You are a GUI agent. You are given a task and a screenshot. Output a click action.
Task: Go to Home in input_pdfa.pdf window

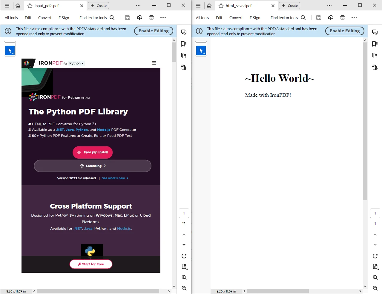[x=18, y=6]
